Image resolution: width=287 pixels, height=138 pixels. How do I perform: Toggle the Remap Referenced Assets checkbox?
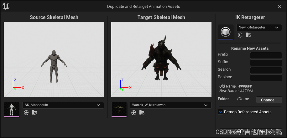(221, 112)
